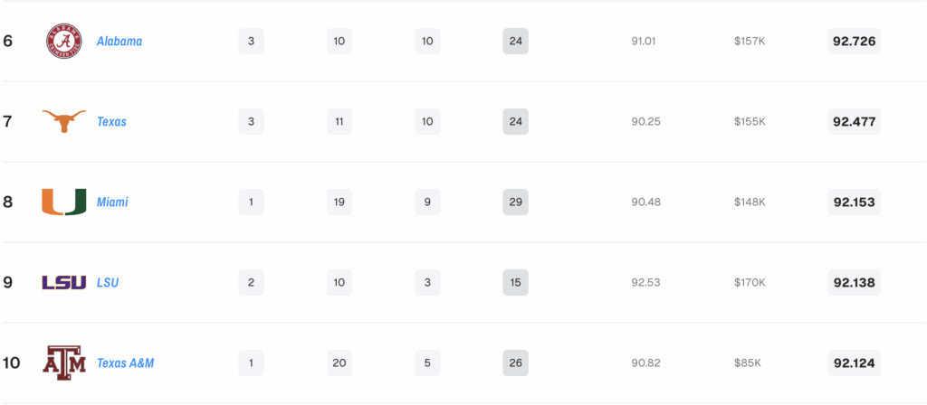927x405 pixels.
Task: Visit the Texas A&M team link
Action: (x=126, y=363)
